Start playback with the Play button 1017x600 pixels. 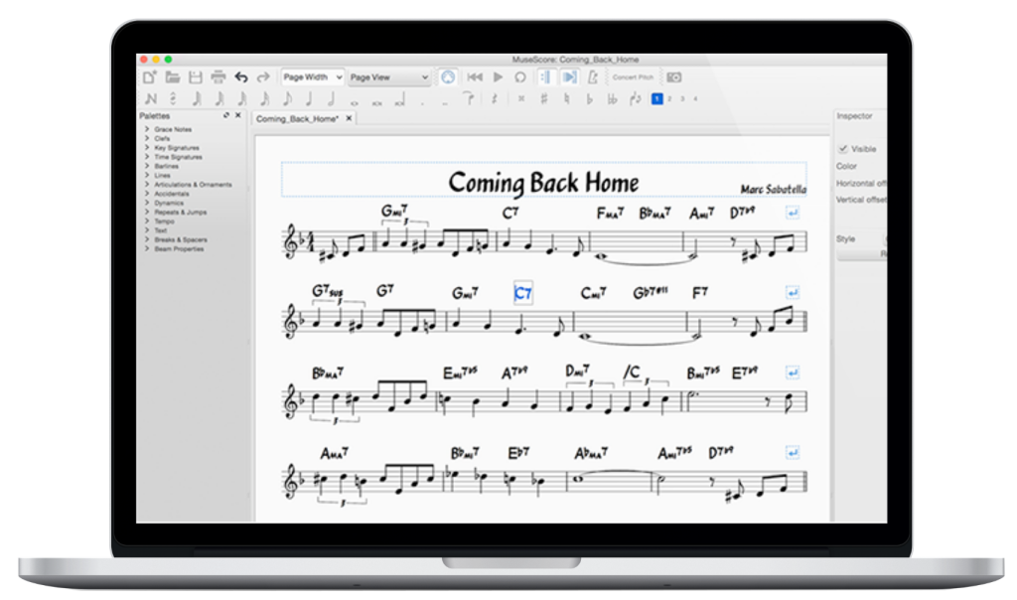click(x=498, y=77)
